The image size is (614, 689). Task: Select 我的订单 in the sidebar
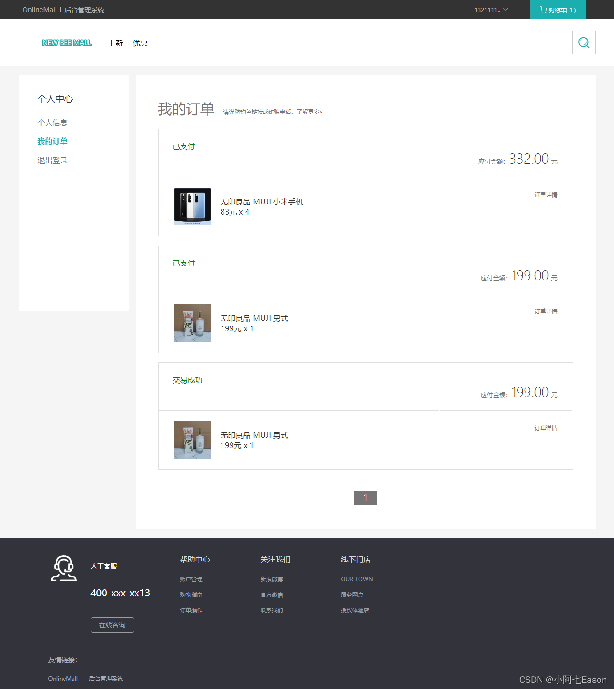click(x=53, y=141)
